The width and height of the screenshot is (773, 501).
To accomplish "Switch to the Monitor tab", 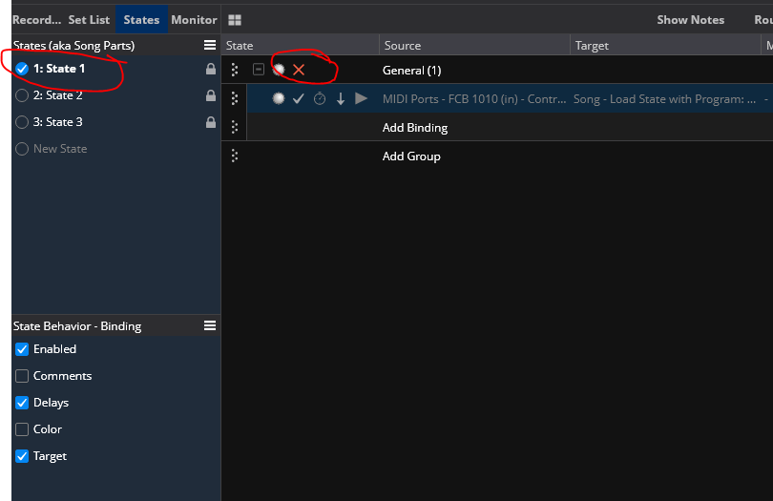I will coord(194,20).
